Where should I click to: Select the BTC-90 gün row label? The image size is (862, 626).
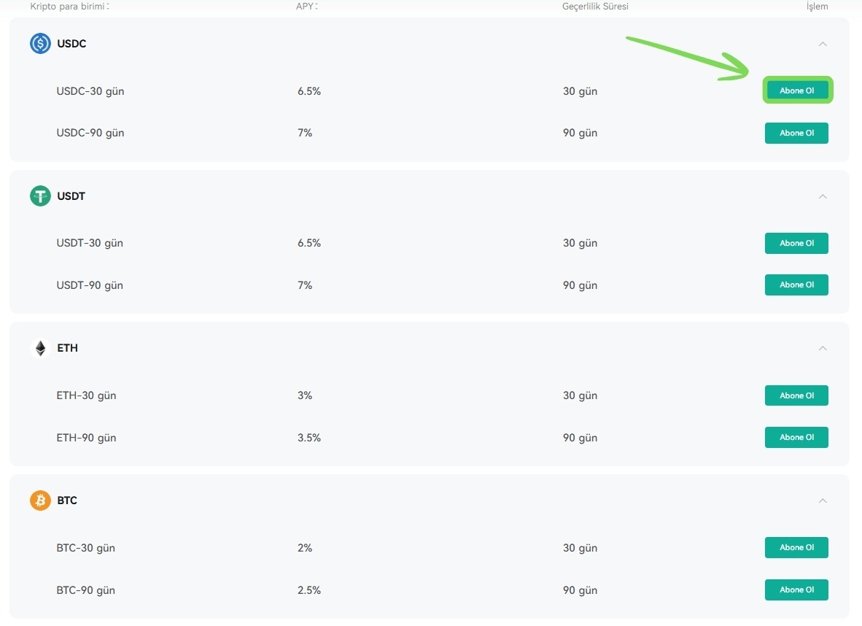[86, 590]
